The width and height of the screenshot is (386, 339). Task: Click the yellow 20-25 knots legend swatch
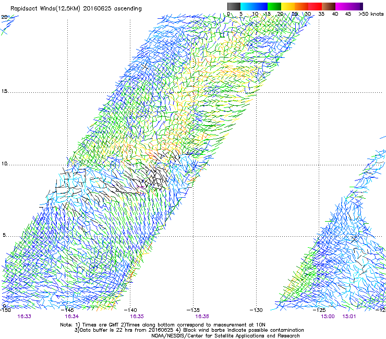click(288, 6)
